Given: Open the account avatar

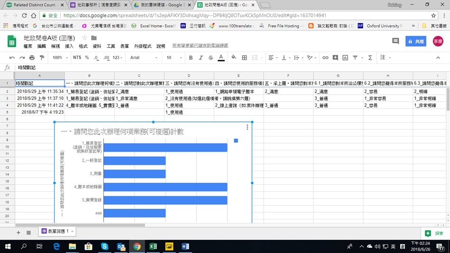Looking at the screenshot, I should (x=438, y=41).
